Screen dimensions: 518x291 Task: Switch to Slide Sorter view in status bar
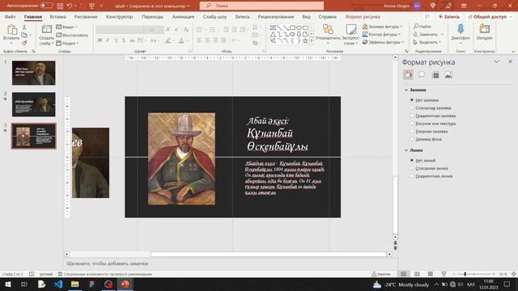tap(418, 274)
